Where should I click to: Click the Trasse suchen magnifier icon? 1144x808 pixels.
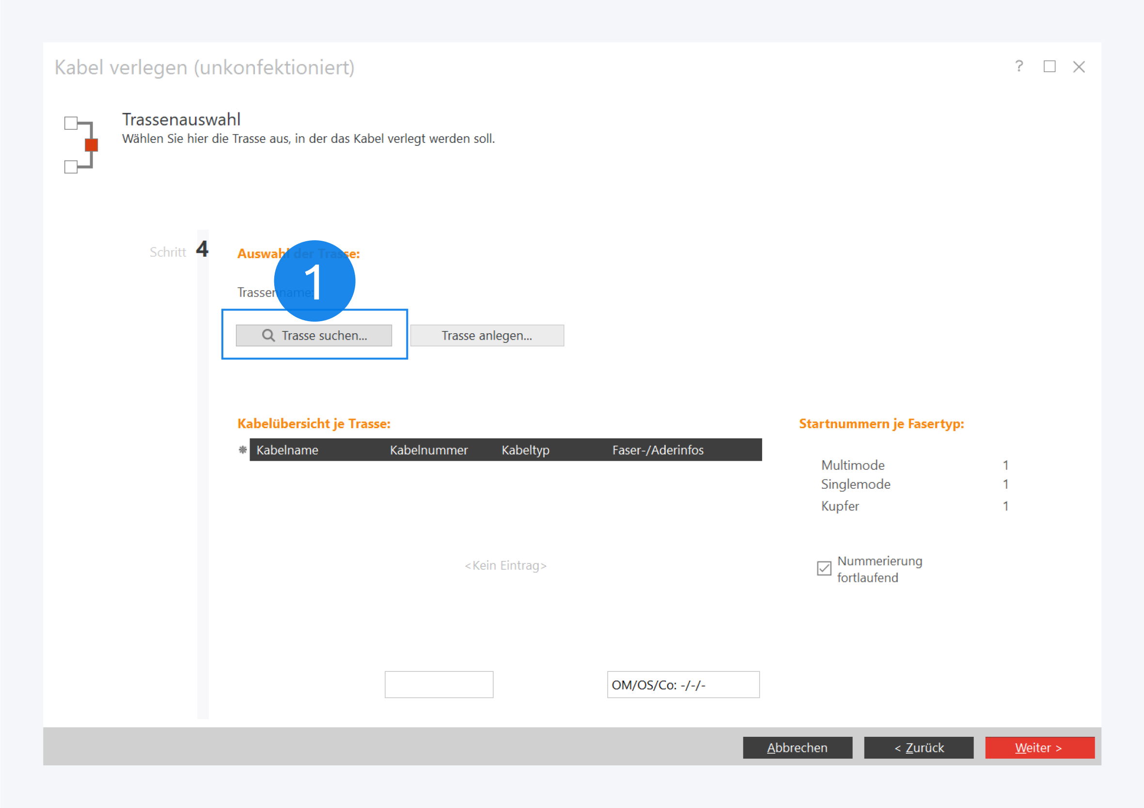coord(268,335)
